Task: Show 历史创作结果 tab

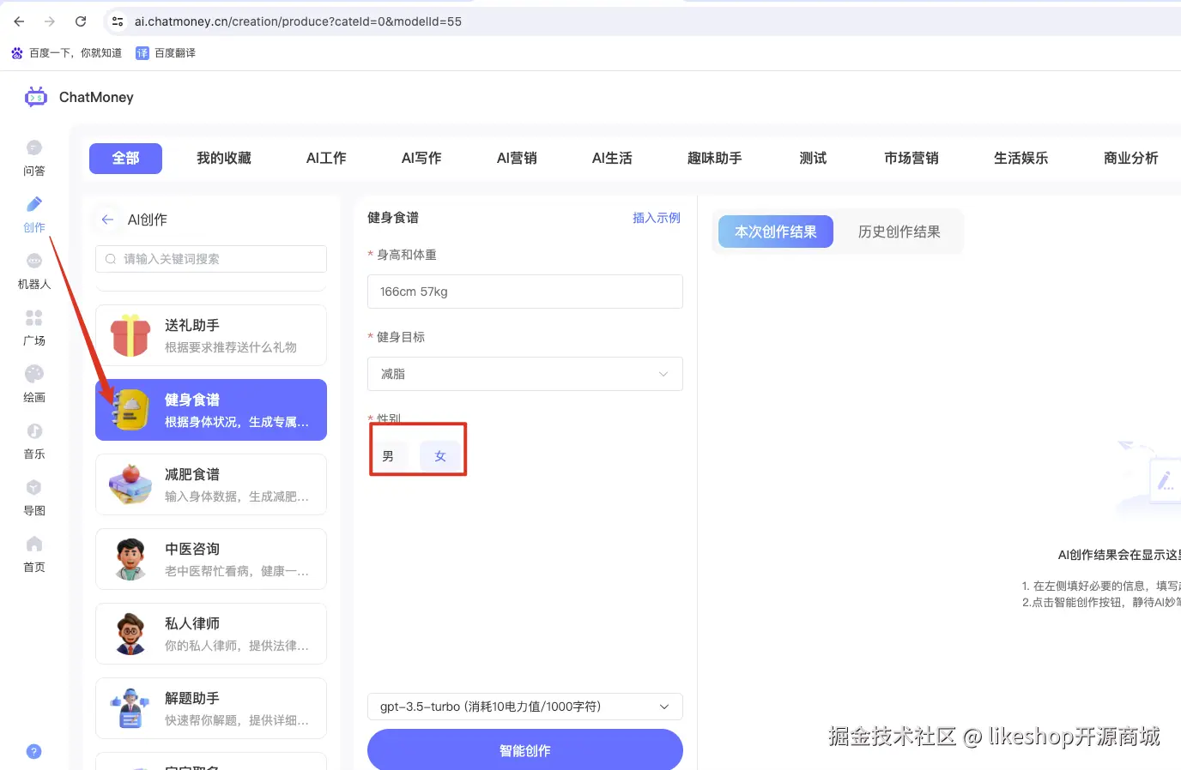Action: click(x=899, y=232)
